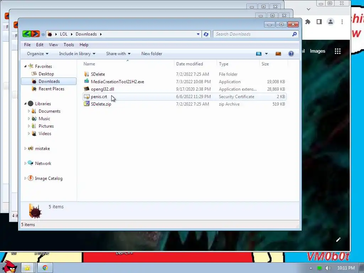Open Google apps grid icon
Image resolution: width=364 pixels, height=273 pixels.
click(x=338, y=51)
